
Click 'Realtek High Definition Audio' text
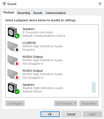[x=43, y=88]
